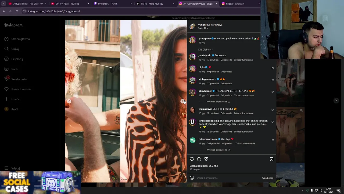
Task: Open vintagemodern's username link
Action: pyautogui.click(x=207, y=79)
